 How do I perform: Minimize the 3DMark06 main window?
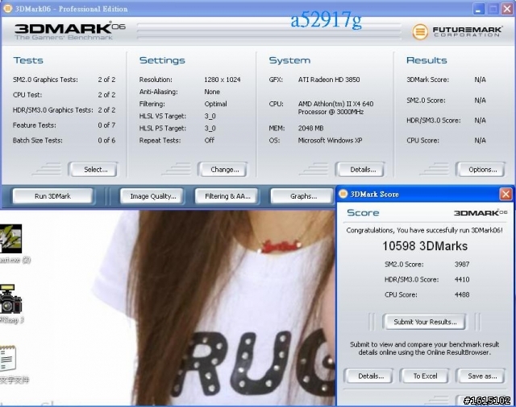479,9
